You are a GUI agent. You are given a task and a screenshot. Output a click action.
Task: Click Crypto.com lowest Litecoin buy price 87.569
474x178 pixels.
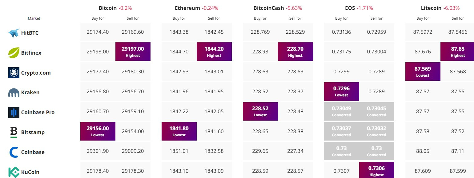pyautogui.click(x=423, y=72)
